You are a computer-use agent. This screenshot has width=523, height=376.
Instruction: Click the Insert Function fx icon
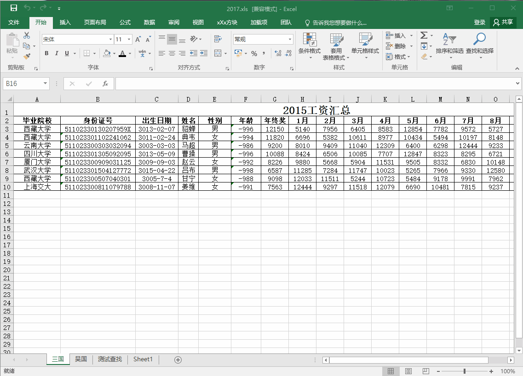coord(105,84)
